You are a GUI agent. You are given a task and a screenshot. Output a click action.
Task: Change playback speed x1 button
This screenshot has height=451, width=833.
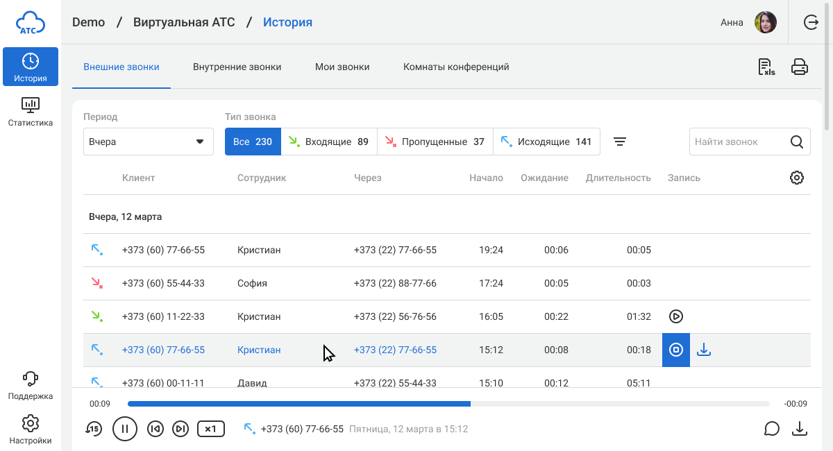click(211, 429)
